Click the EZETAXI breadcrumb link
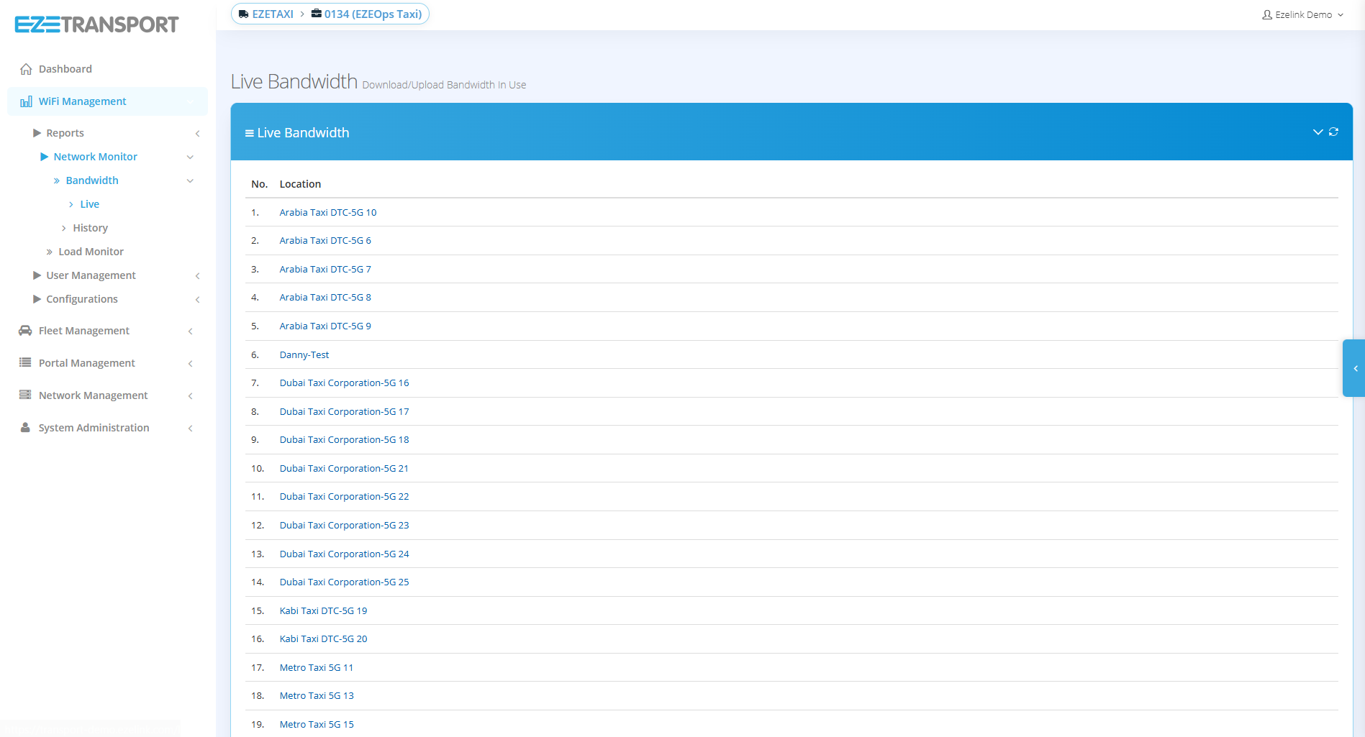 pyautogui.click(x=273, y=14)
